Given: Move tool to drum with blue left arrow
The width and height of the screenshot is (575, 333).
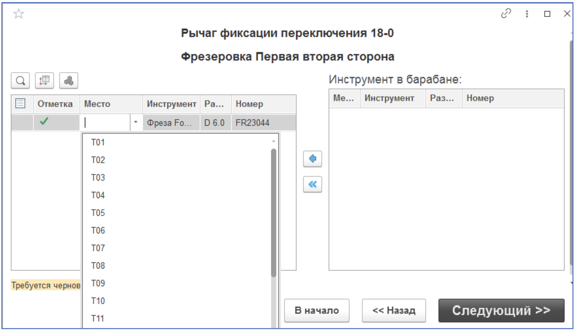Looking at the screenshot, I should [313, 158].
